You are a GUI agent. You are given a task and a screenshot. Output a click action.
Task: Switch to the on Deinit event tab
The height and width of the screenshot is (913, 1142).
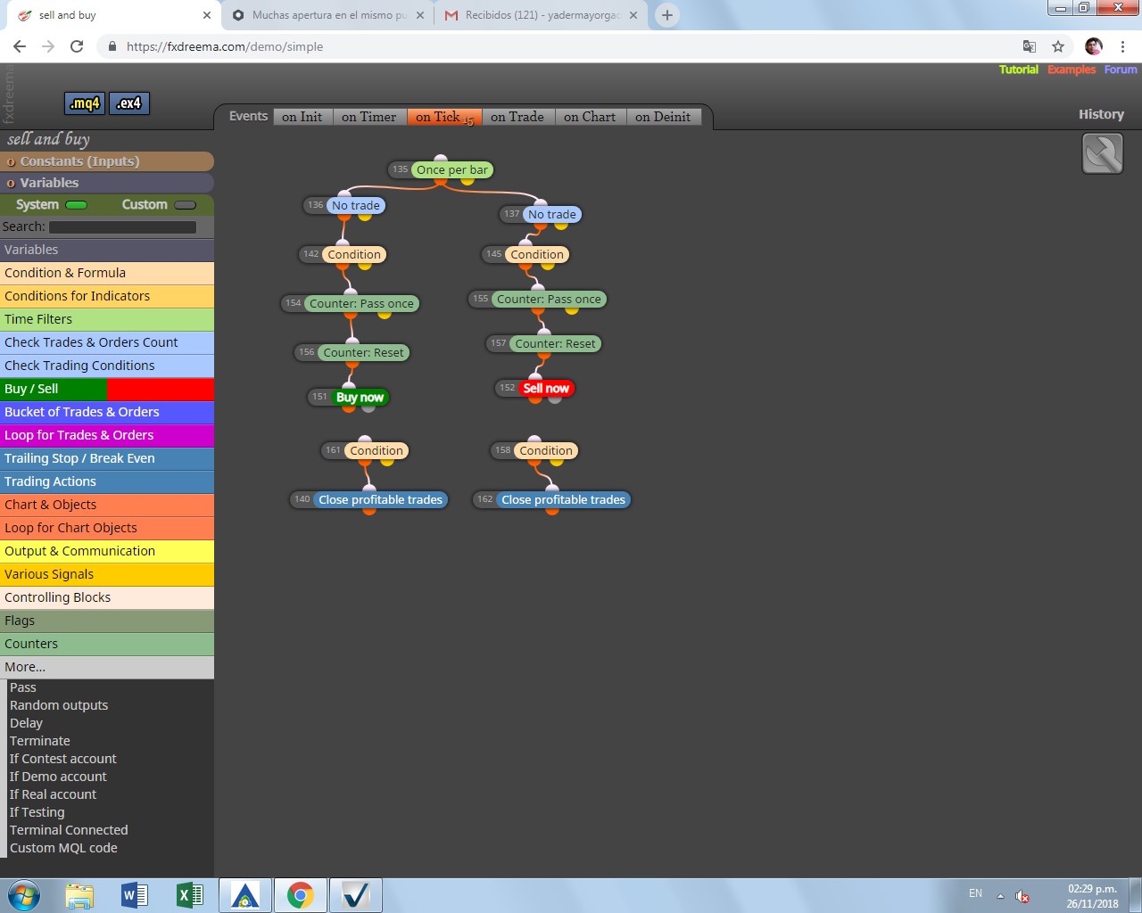pyautogui.click(x=663, y=117)
